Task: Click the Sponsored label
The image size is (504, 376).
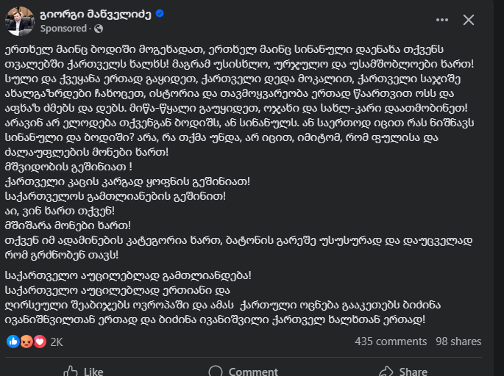Action: click(x=63, y=29)
